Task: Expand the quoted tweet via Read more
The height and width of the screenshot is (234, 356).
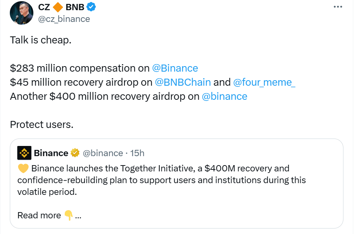Action: pyautogui.click(x=39, y=215)
